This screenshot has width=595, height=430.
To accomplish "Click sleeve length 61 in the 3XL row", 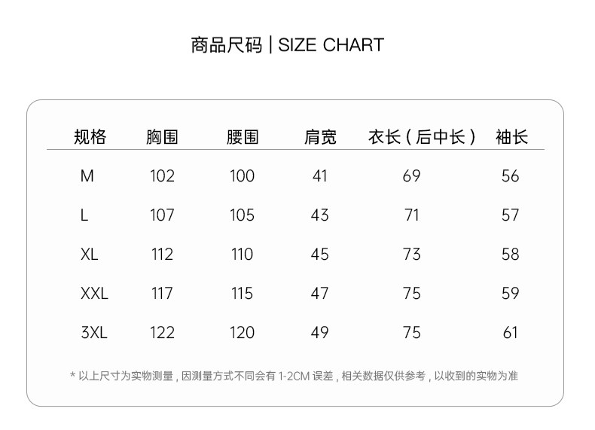I will click(x=511, y=333).
